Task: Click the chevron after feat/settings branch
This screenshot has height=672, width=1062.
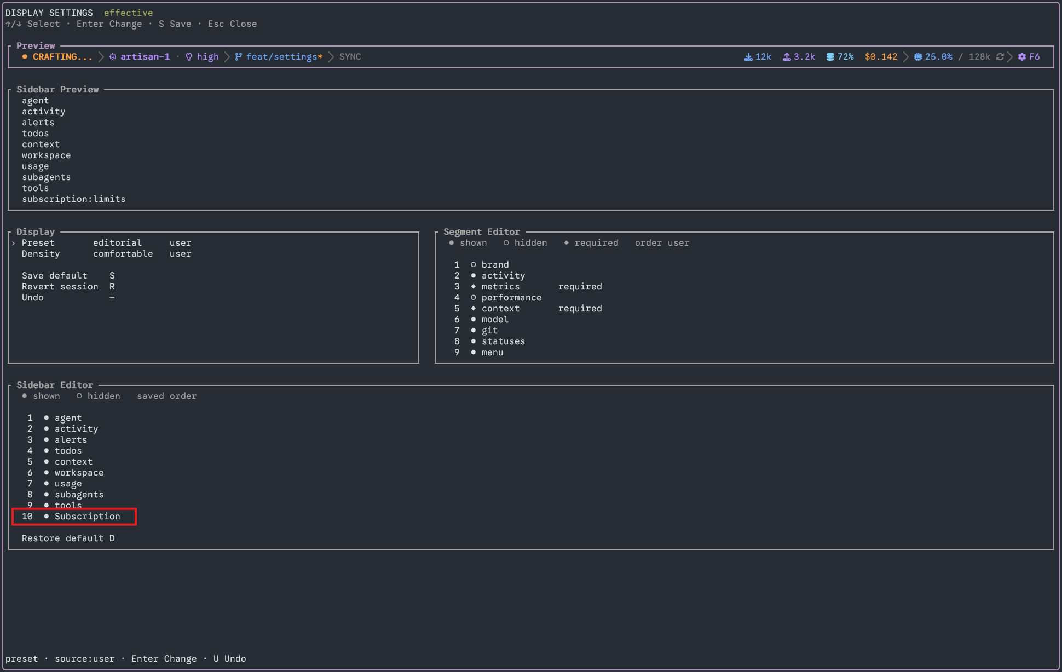Action: click(331, 57)
